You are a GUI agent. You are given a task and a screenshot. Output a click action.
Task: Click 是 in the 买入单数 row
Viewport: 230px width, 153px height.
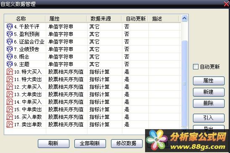(x=127, y=117)
